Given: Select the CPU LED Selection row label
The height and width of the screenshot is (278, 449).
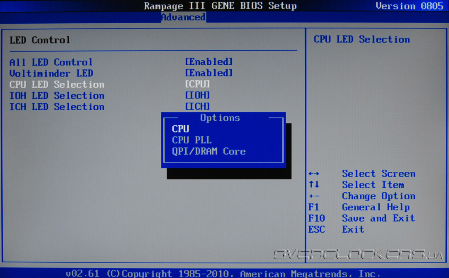Looking at the screenshot, I should click(57, 84).
